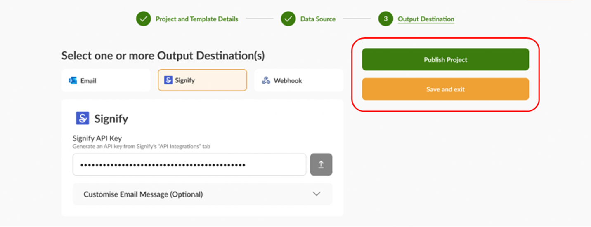Click the Publish Project button

click(x=445, y=60)
